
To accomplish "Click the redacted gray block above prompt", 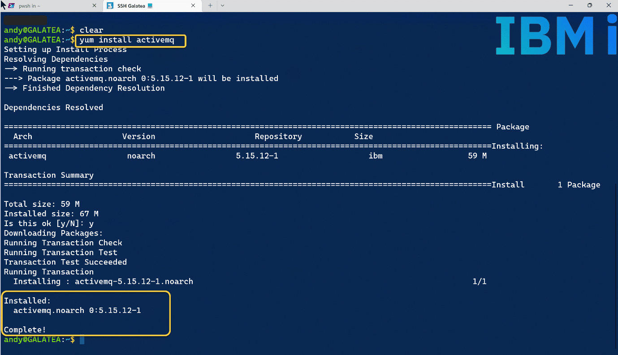I will [26, 20].
